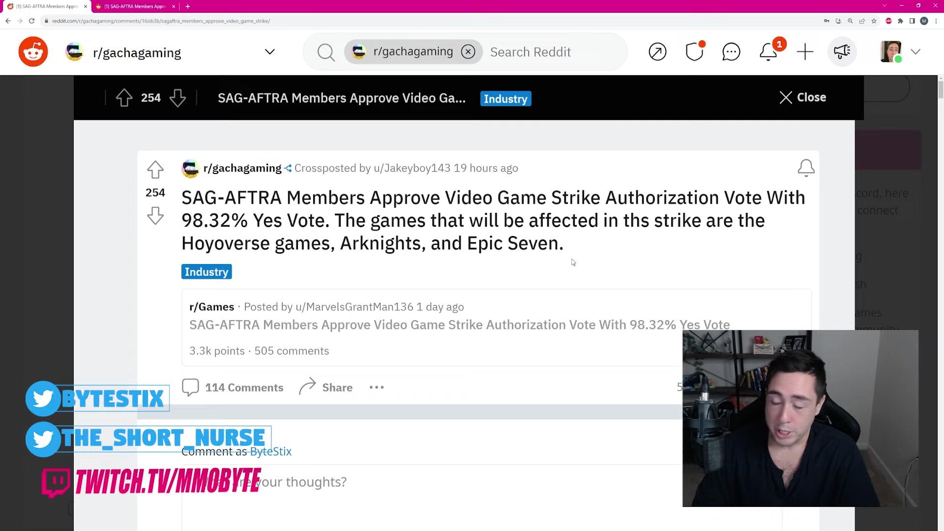Downvote in the black post header bar
944x531 pixels.
tap(177, 98)
